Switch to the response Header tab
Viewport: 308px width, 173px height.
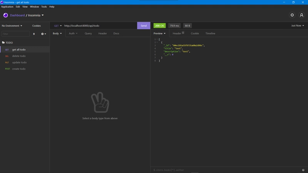click(178, 33)
